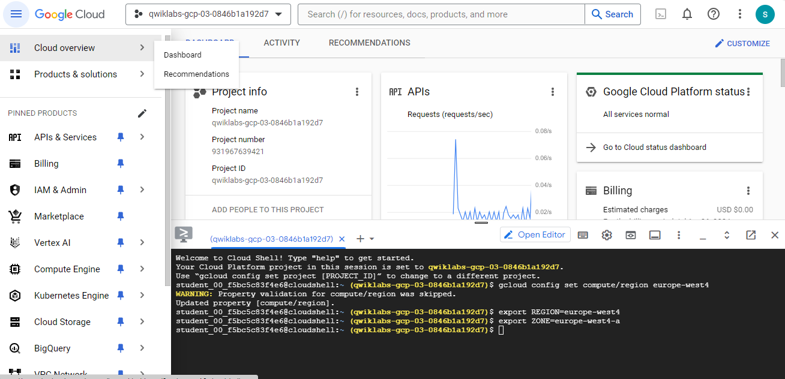Select Recommendations in the Cloud overview flyout
The width and height of the screenshot is (785, 379).
coord(196,74)
